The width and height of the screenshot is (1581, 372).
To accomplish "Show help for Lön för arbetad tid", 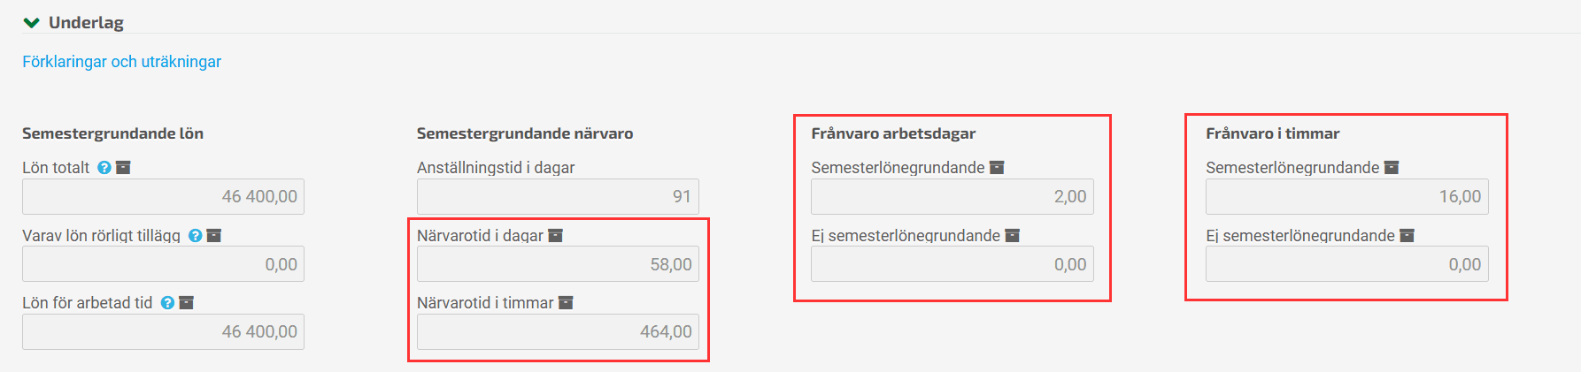I will click(167, 303).
